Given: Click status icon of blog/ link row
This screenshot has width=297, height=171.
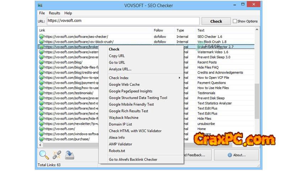Looking at the screenshot, I should pyautogui.click(x=41, y=62).
